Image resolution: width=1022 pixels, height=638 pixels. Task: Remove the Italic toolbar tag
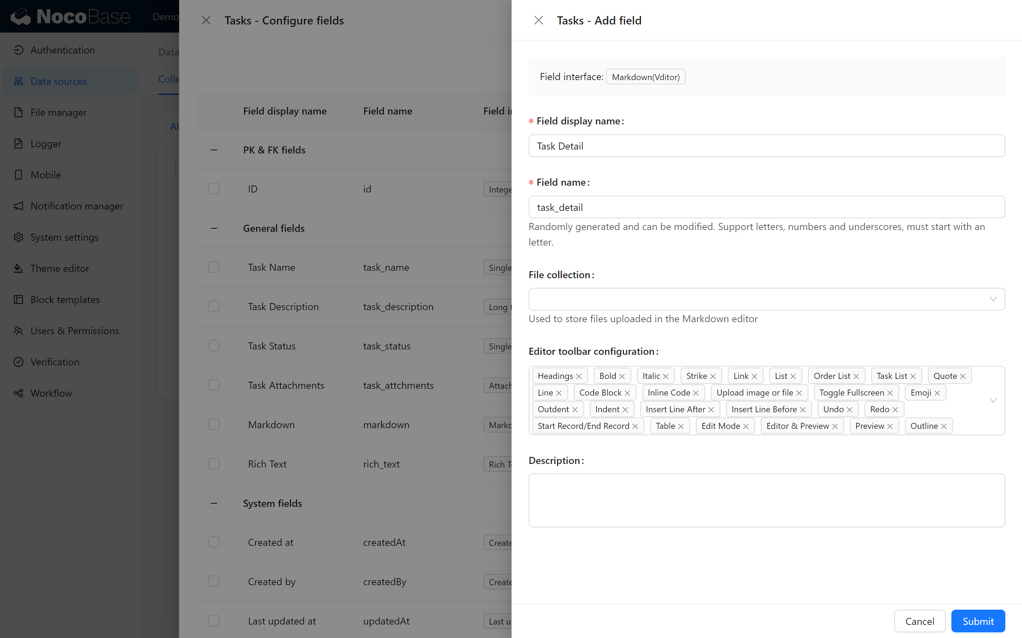click(666, 376)
